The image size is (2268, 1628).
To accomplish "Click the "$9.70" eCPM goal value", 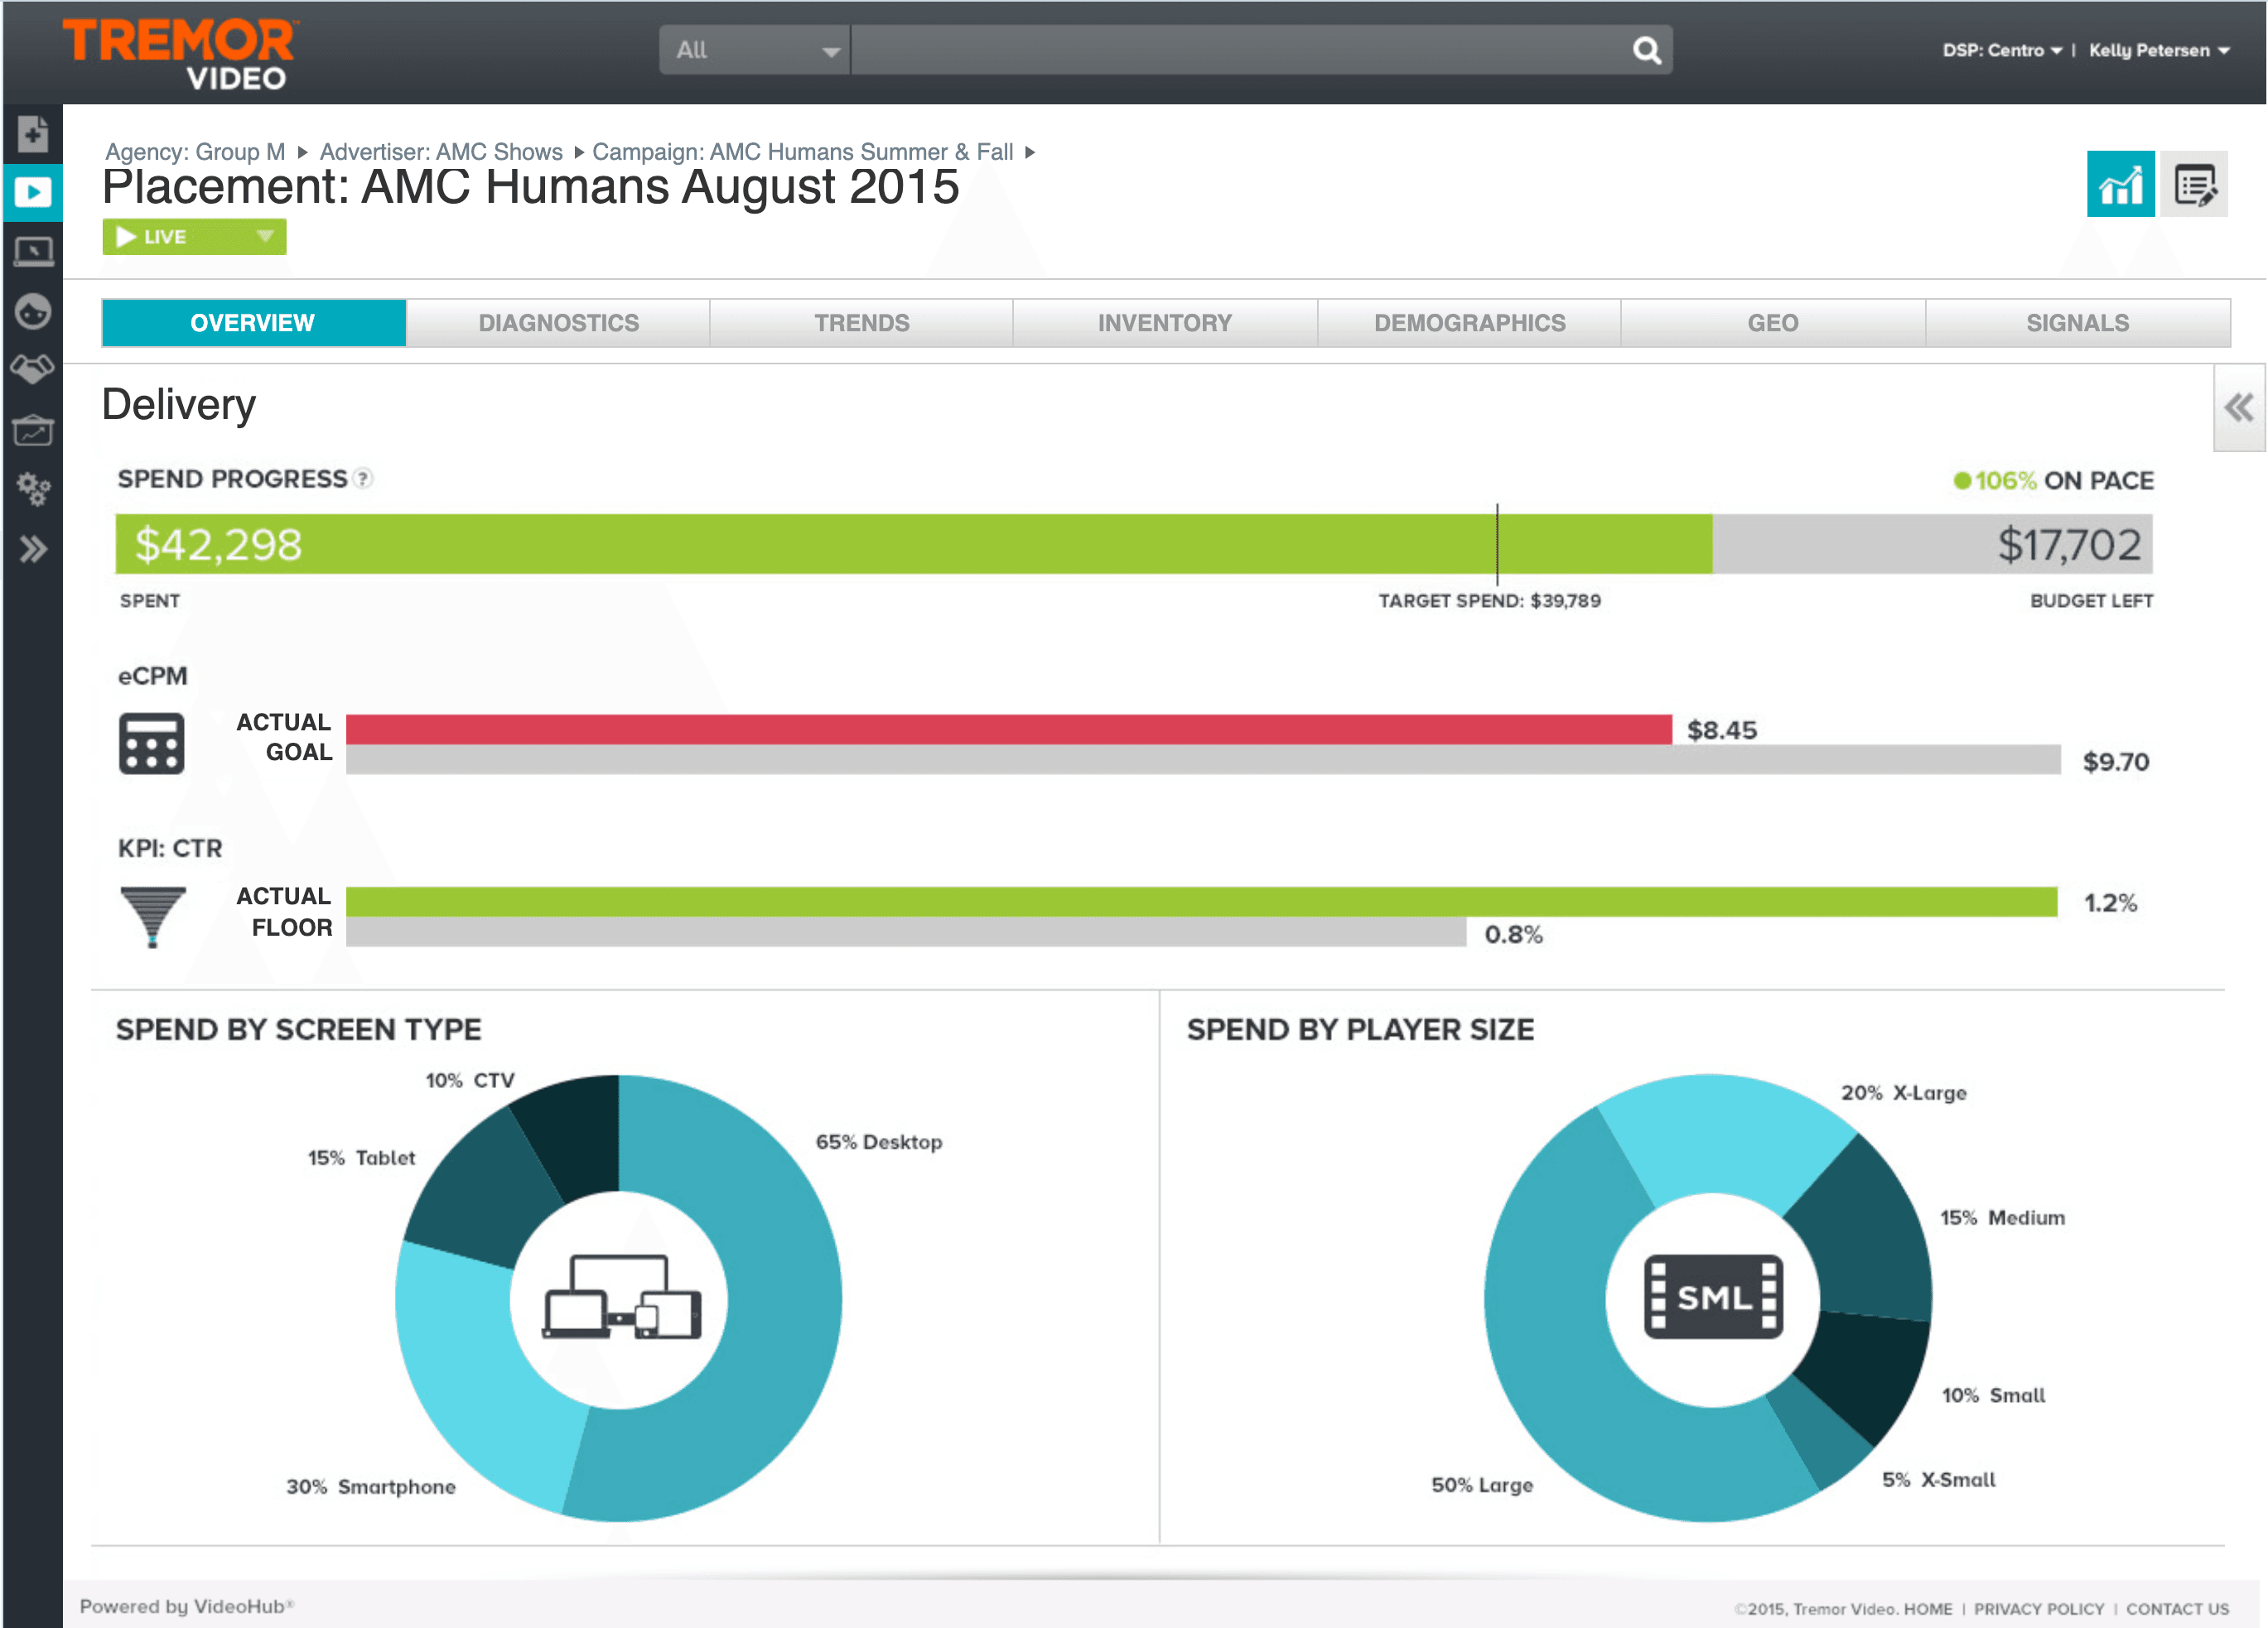I will coord(2115,762).
